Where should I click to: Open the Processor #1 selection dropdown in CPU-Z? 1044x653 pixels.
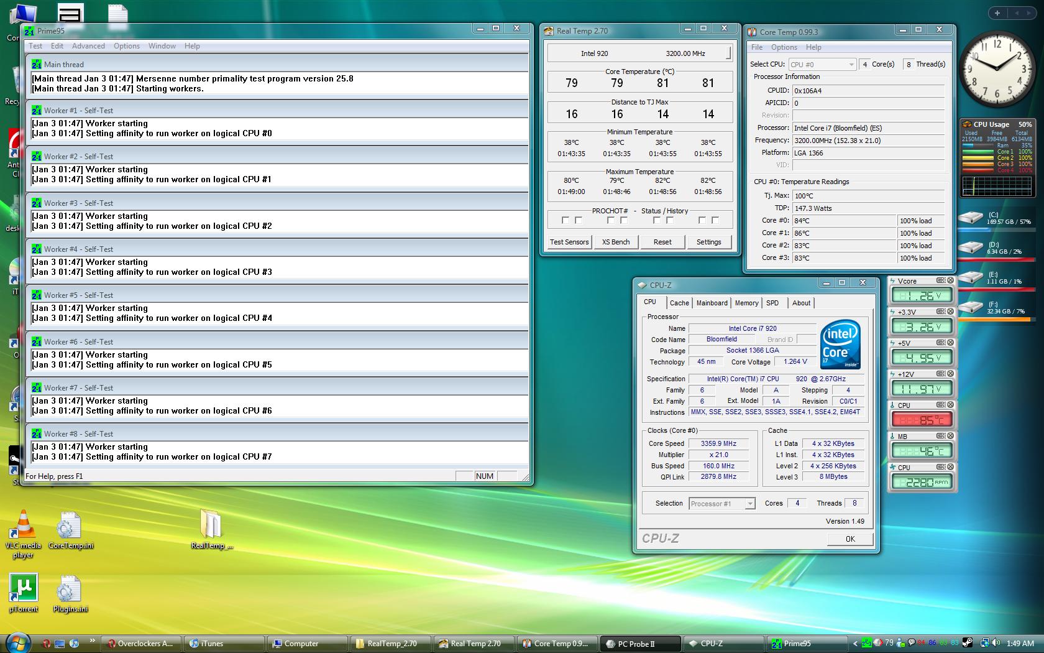pos(722,504)
